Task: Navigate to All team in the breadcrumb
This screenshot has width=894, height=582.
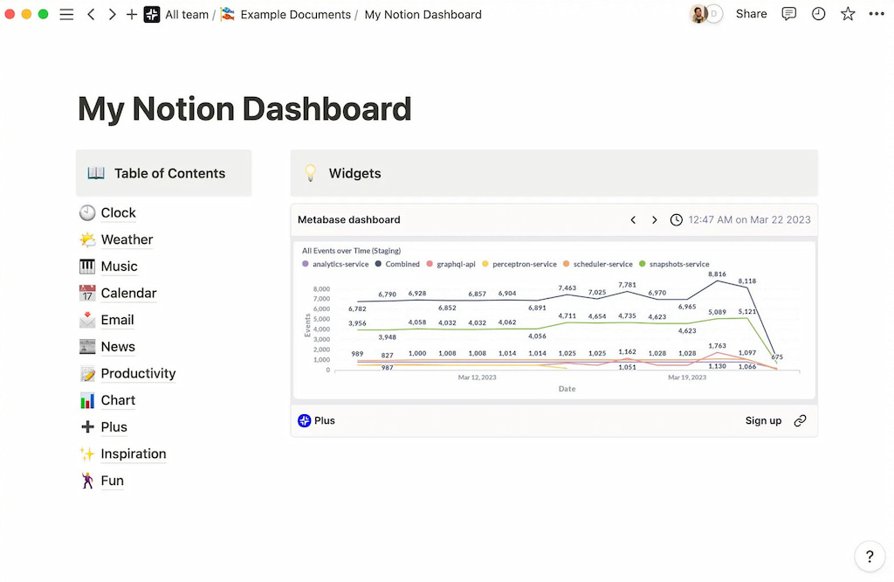Action: [186, 14]
